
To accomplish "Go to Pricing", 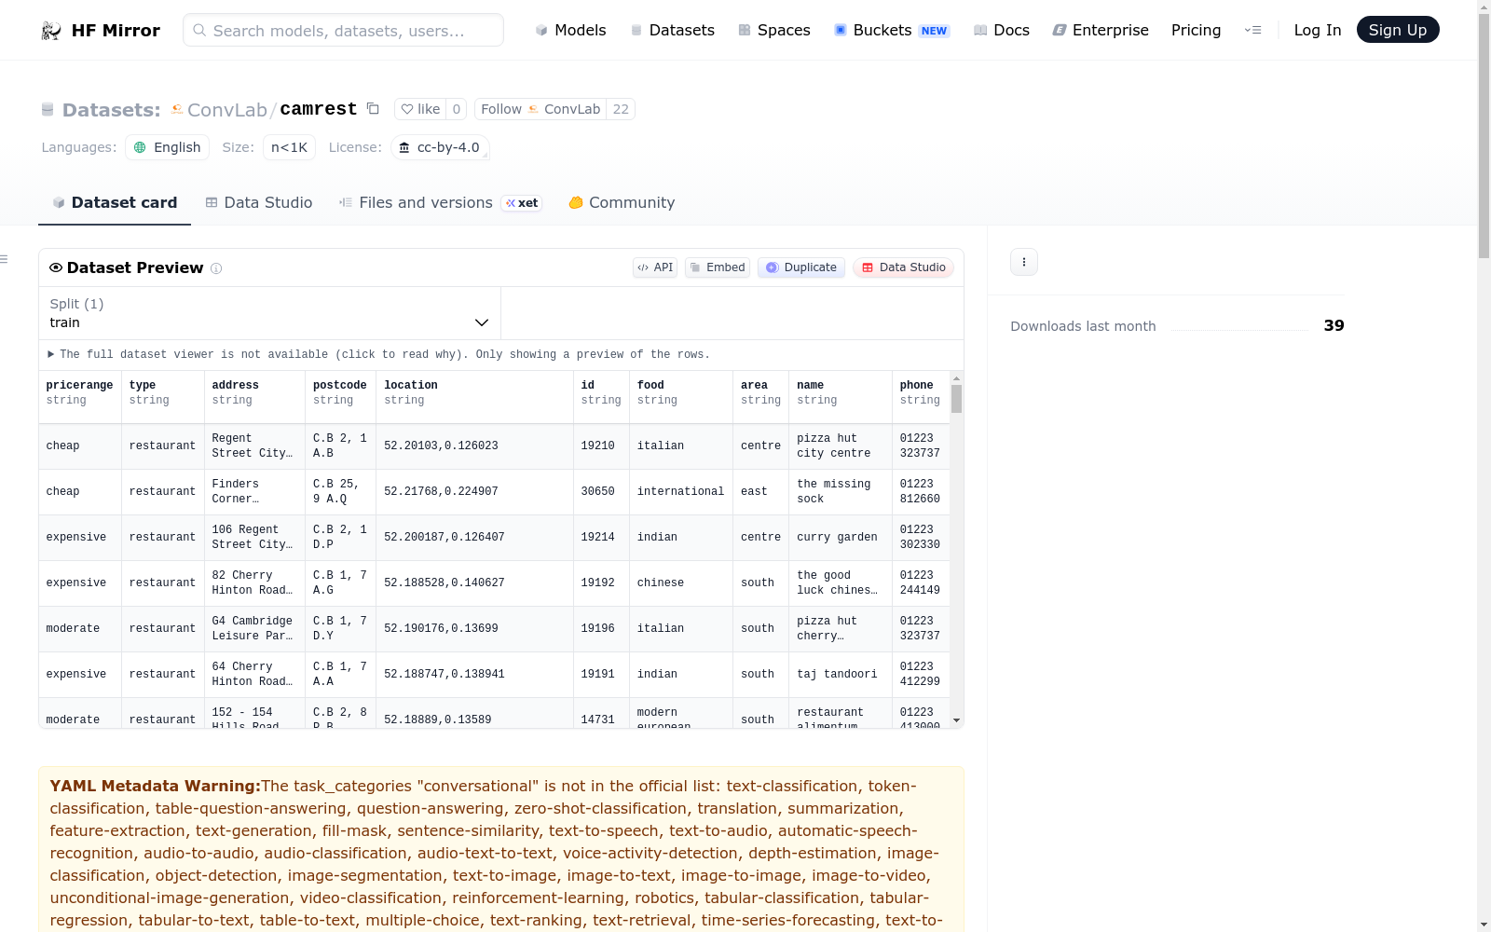I will point(1197,30).
